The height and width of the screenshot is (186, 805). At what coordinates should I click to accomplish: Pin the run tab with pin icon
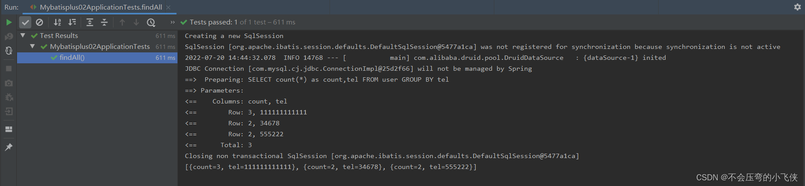(x=9, y=147)
